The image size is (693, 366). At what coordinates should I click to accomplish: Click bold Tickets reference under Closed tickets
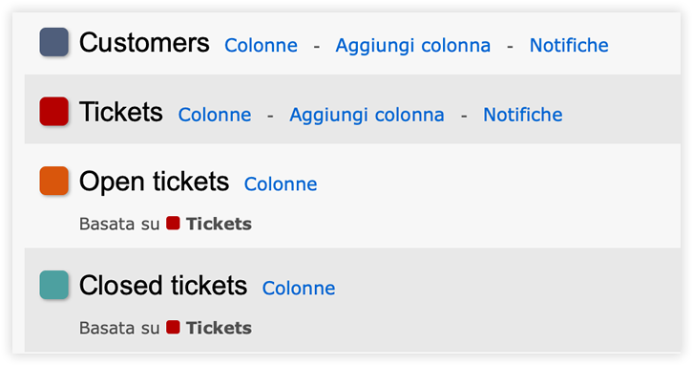[219, 328]
